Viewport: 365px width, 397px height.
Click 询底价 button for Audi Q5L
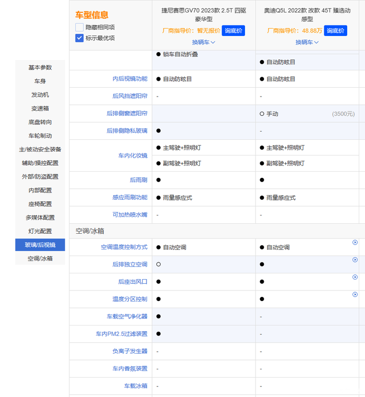click(336, 31)
